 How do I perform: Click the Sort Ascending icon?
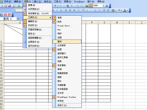pyautogui.click(x=78, y=6)
